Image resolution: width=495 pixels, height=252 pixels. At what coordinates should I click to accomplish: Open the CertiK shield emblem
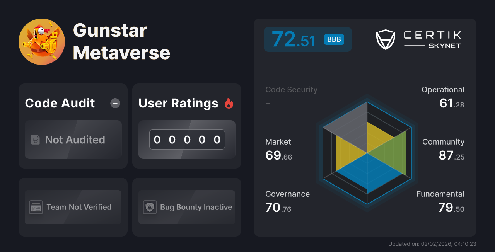pyautogui.click(x=386, y=39)
